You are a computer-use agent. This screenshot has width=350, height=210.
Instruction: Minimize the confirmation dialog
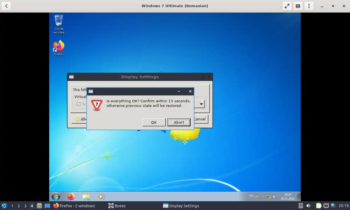pyautogui.click(x=179, y=91)
